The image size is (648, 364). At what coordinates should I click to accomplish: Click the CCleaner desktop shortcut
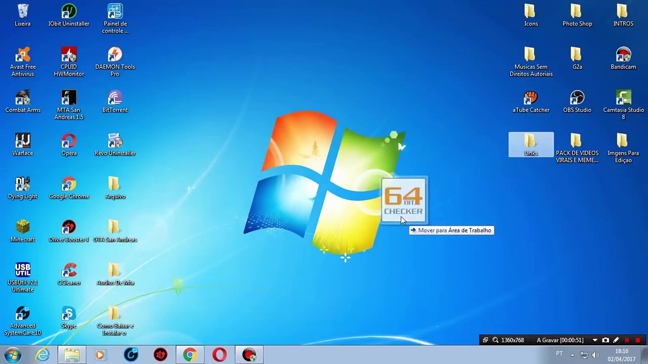(x=69, y=274)
